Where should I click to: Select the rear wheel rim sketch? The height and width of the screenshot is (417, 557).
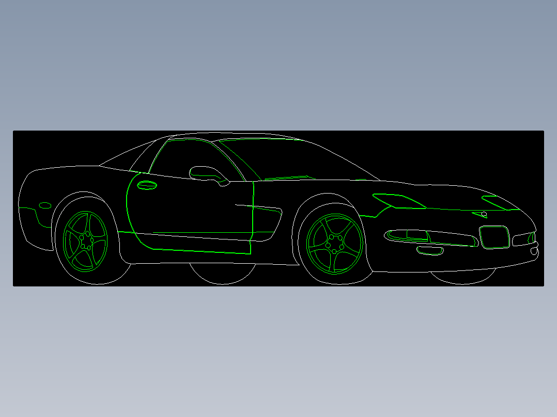pos(85,242)
